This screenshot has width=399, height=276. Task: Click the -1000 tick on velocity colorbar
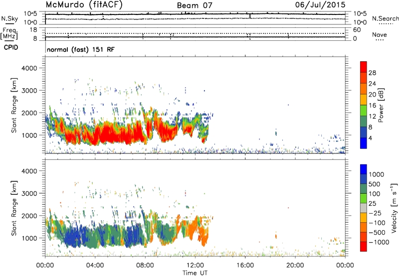(379, 242)
